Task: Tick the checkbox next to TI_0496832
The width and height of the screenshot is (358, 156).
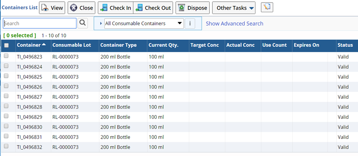Action: tap(6, 146)
